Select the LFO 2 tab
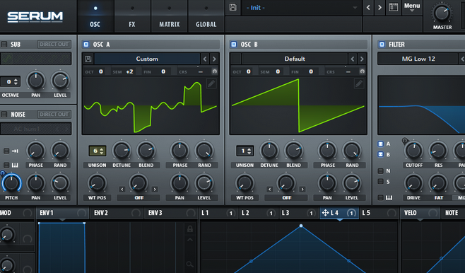 click(258, 213)
